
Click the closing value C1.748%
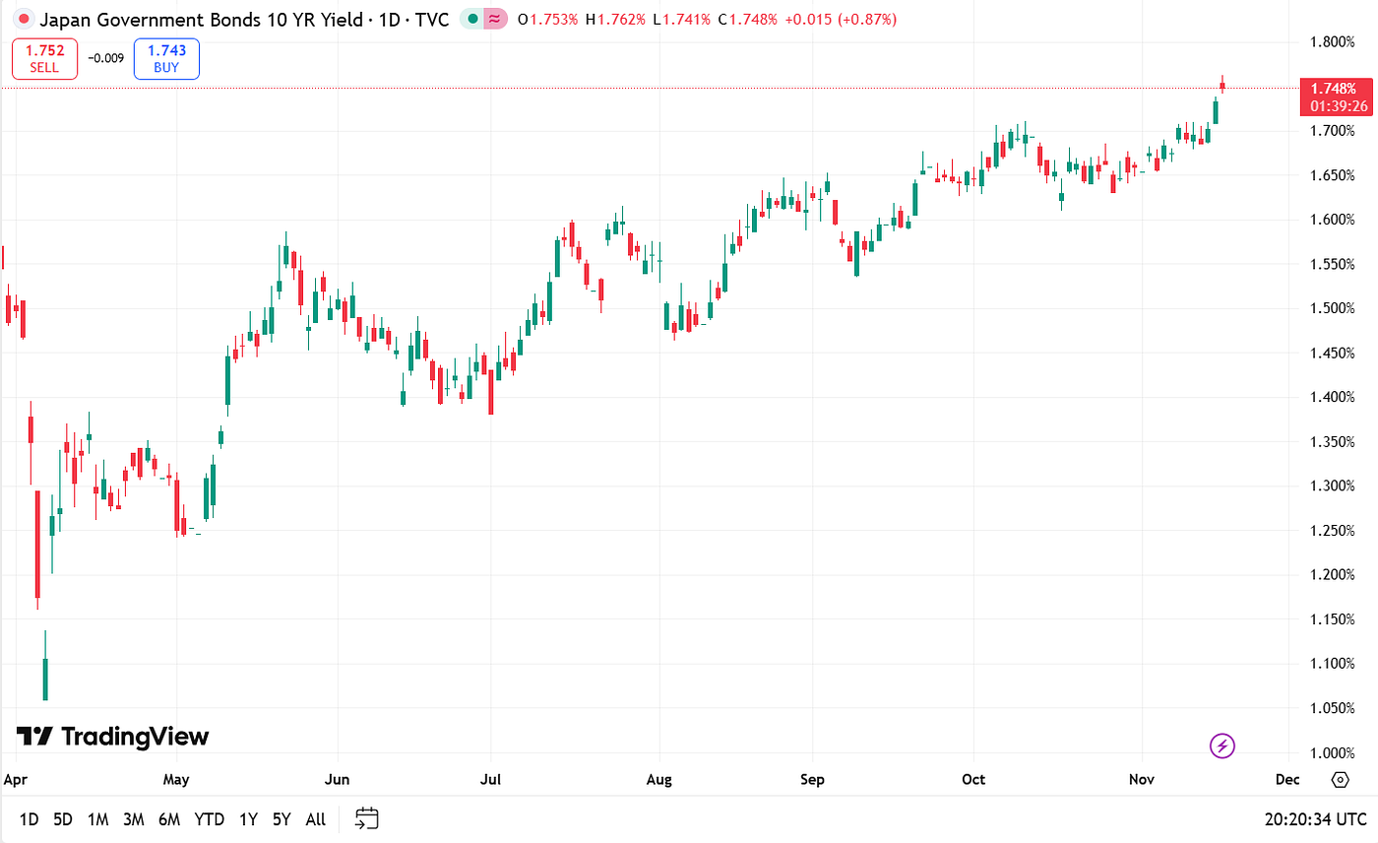coord(747,20)
